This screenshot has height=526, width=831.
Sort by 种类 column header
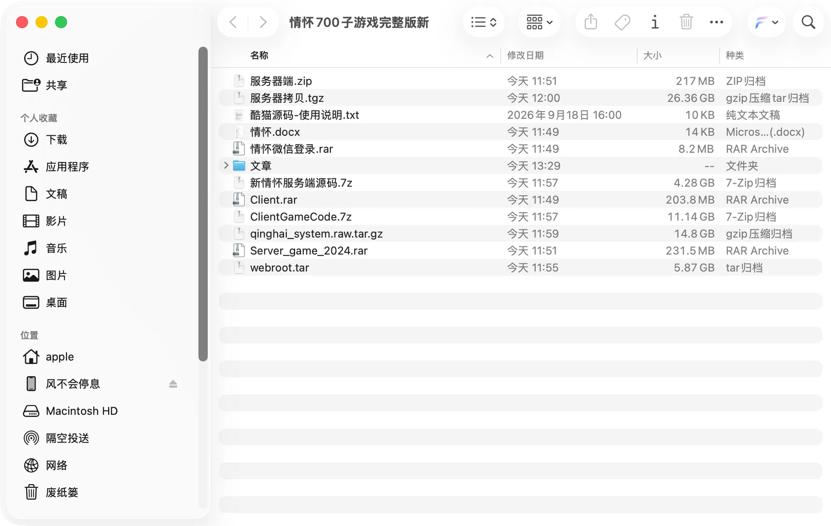tap(734, 55)
